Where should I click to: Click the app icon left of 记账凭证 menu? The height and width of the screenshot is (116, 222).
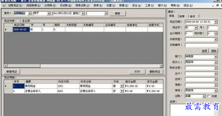pos(4,5)
